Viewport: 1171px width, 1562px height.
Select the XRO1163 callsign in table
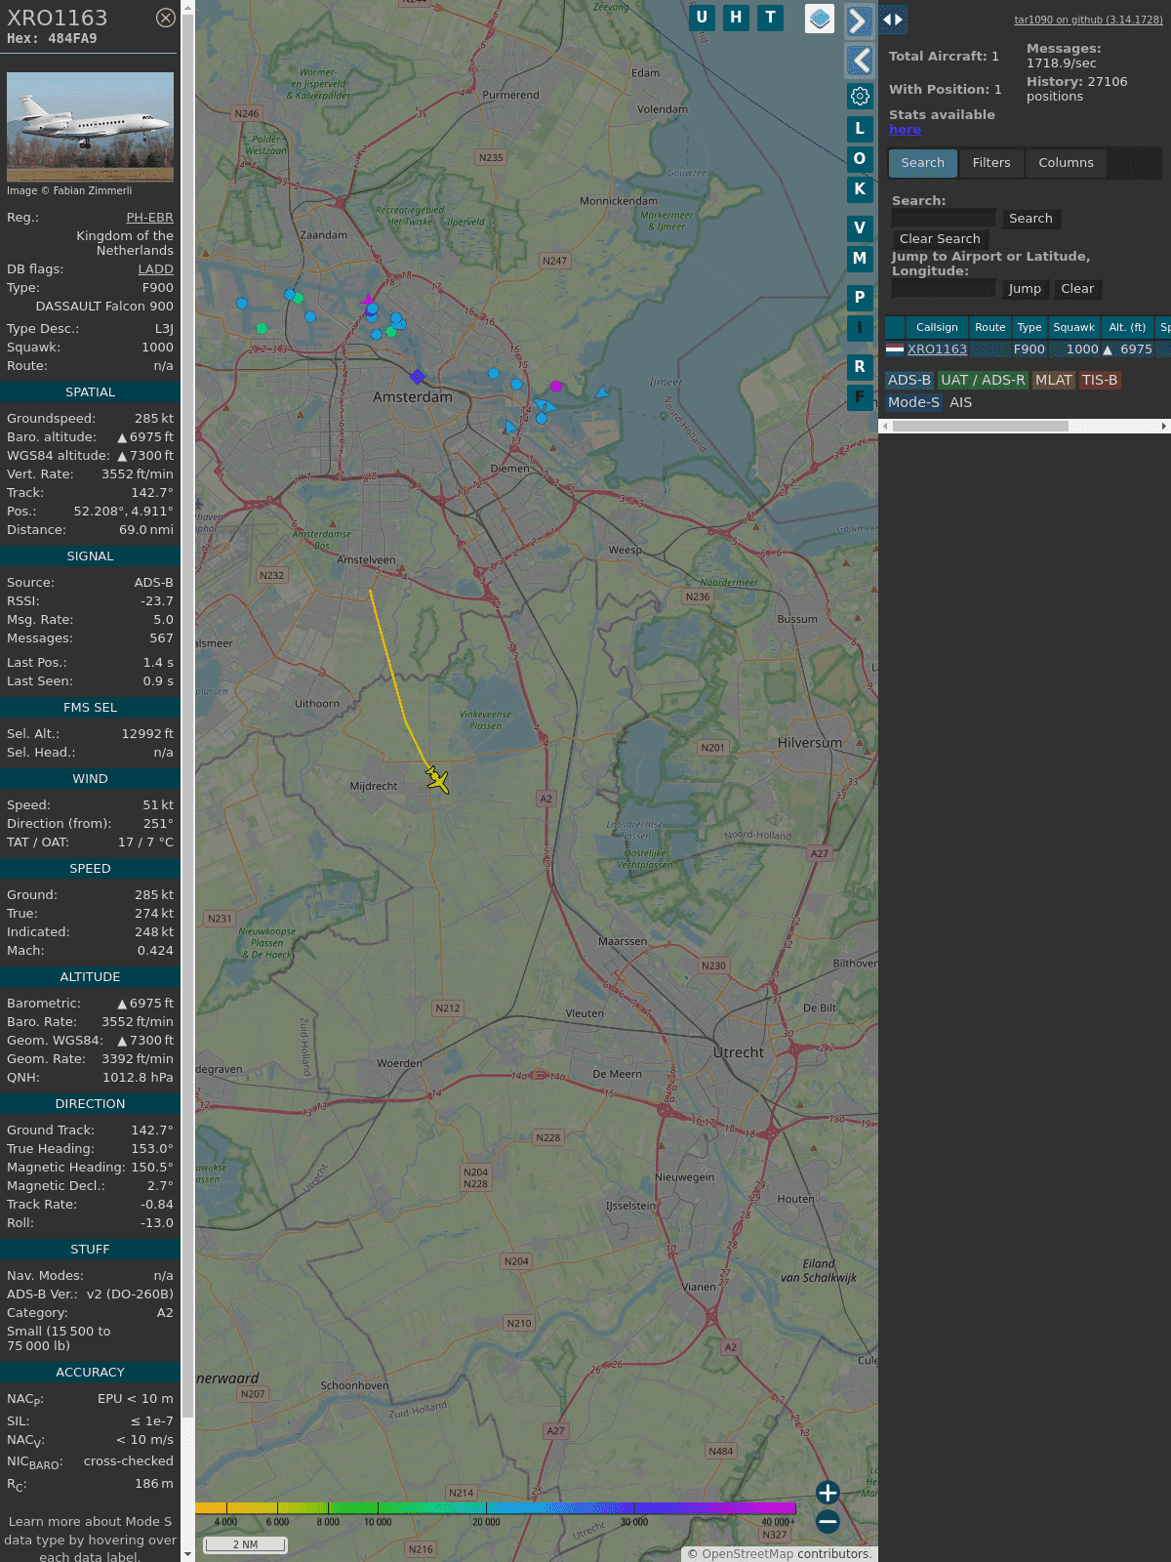point(937,349)
